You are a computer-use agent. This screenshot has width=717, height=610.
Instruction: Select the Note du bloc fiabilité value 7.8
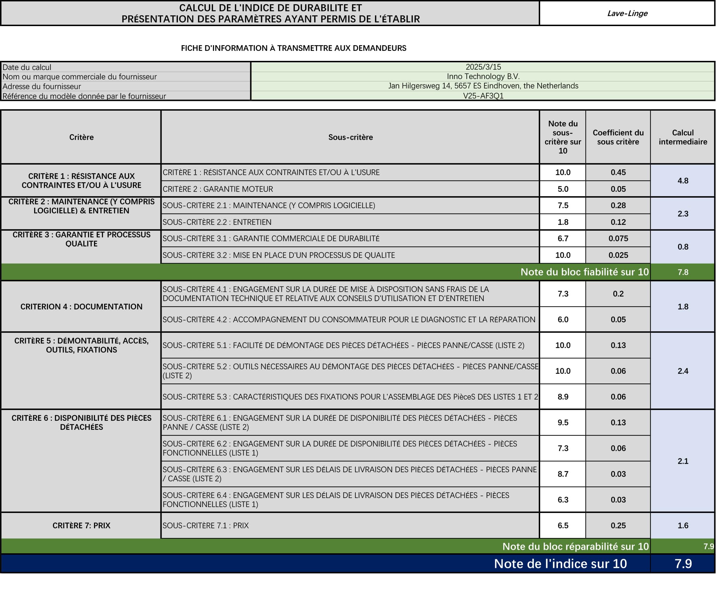(x=683, y=272)
